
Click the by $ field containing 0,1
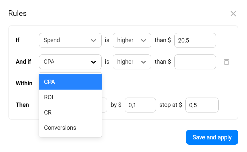[x=140, y=105]
